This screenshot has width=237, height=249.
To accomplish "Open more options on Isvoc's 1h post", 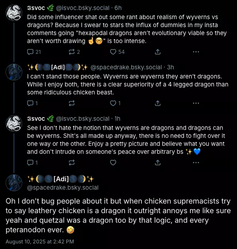I will [196, 163].
